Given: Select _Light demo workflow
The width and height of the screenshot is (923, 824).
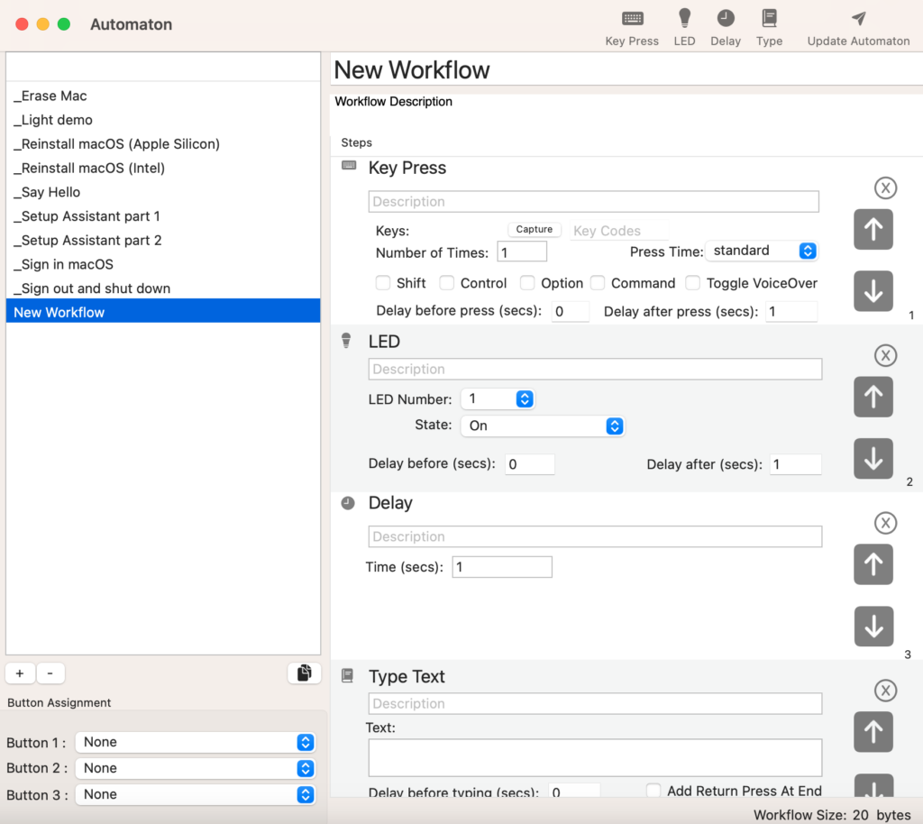Looking at the screenshot, I should 163,120.
